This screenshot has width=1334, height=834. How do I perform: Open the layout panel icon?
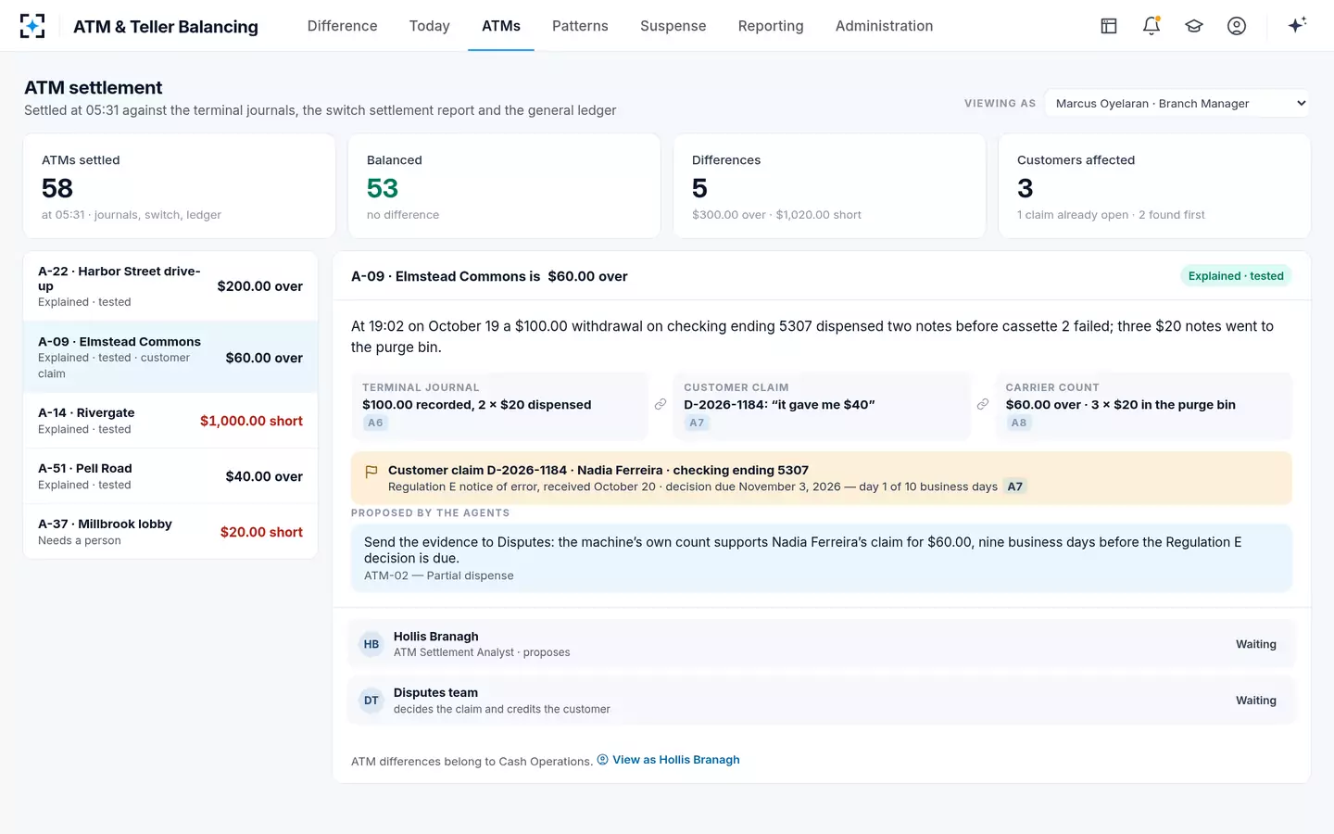(x=1109, y=26)
